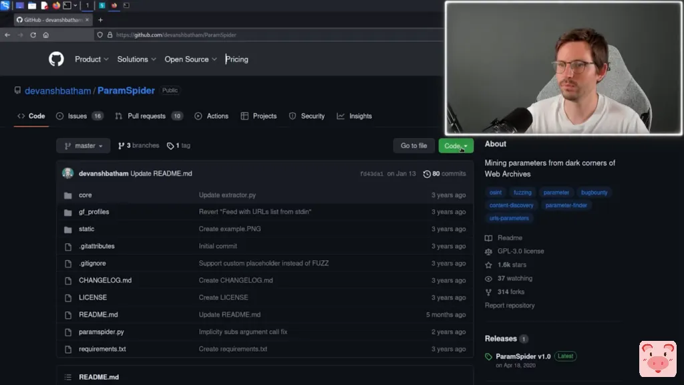Click the lock icon in address bar
The width and height of the screenshot is (684, 385).
pyautogui.click(x=110, y=35)
